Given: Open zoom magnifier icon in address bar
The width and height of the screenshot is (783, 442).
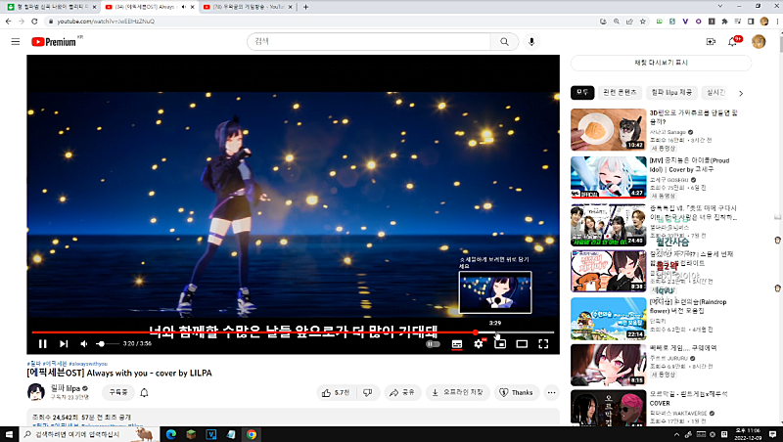Looking at the screenshot, I should pos(617,22).
